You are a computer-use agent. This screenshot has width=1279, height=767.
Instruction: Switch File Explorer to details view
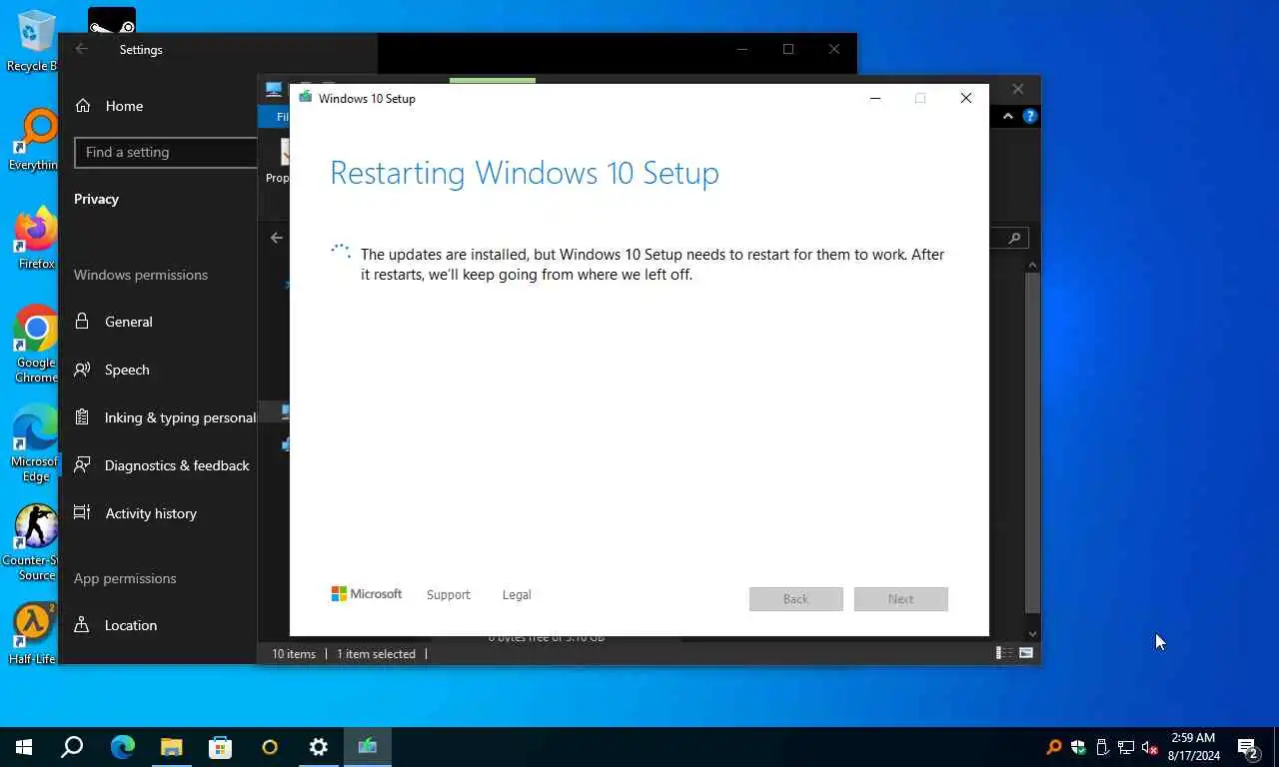[x=1003, y=653]
